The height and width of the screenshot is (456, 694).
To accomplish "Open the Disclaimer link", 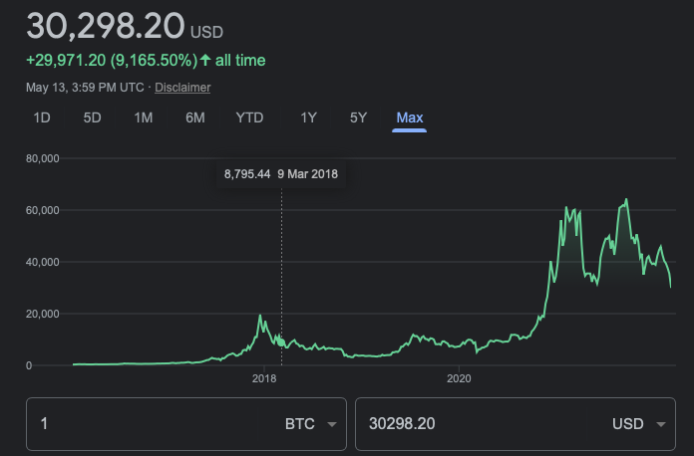I will click(x=182, y=88).
